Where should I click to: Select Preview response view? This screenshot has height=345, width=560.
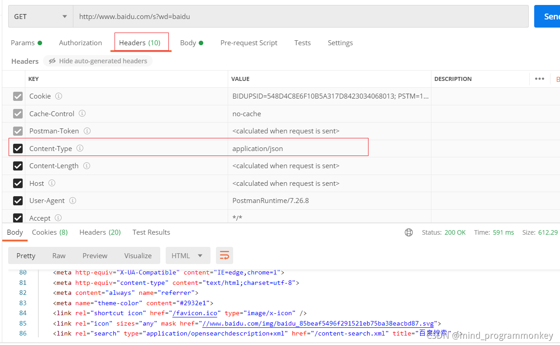95,255
